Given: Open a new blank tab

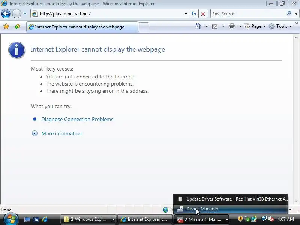Looking at the screenshot, I should pyautogui.click(x=144, y=27).
